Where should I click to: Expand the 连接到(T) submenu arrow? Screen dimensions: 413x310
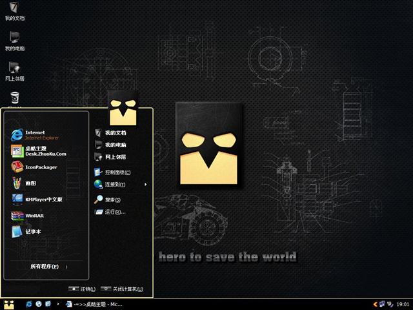145,184
